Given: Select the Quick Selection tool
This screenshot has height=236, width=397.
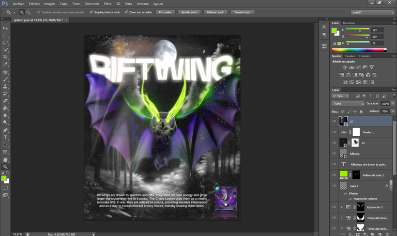Looking at the screenshot, I should pyautogui.click(x=5, y=50).
